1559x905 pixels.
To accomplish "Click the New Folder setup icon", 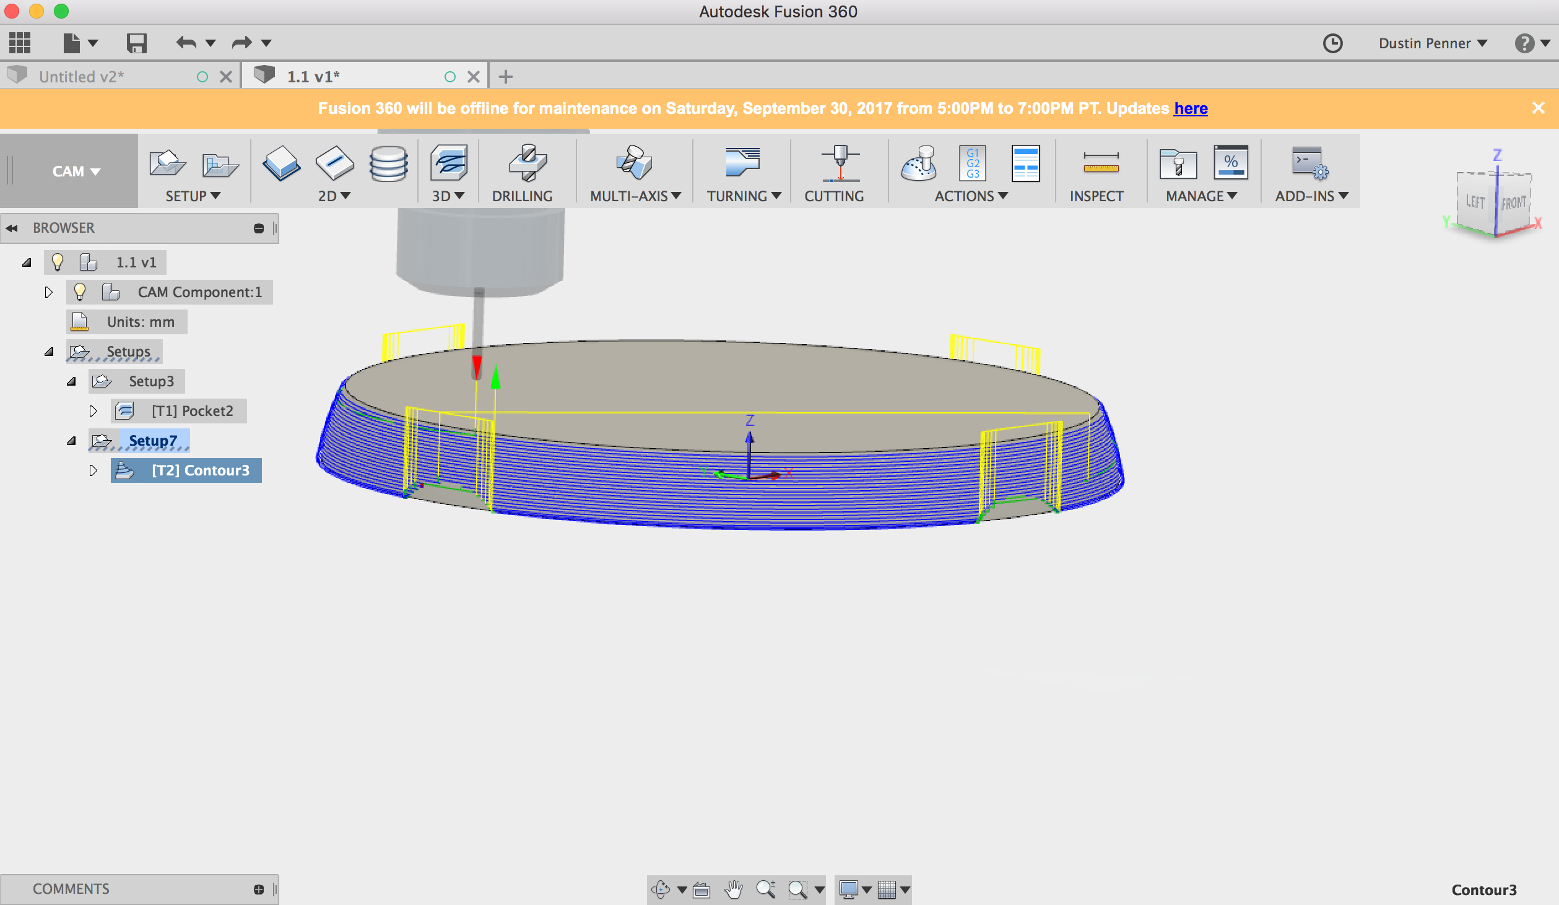I will [220, 165].
